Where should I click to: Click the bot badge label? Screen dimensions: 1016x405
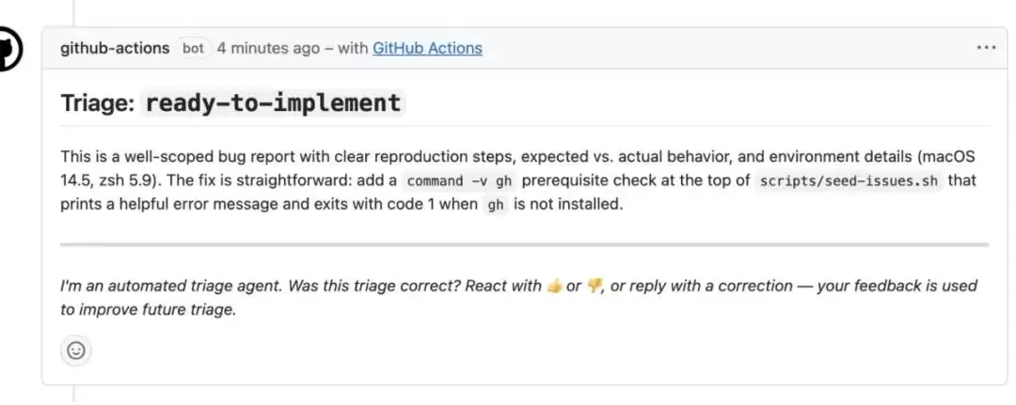pyautogui.click(x=193, y=48)
